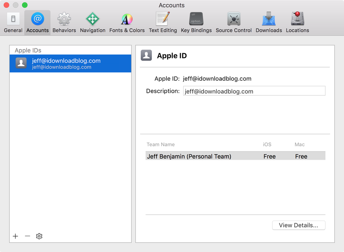Click the Apple IDs list header
This screenshot has height=252, width=344.
click(28, 50)
